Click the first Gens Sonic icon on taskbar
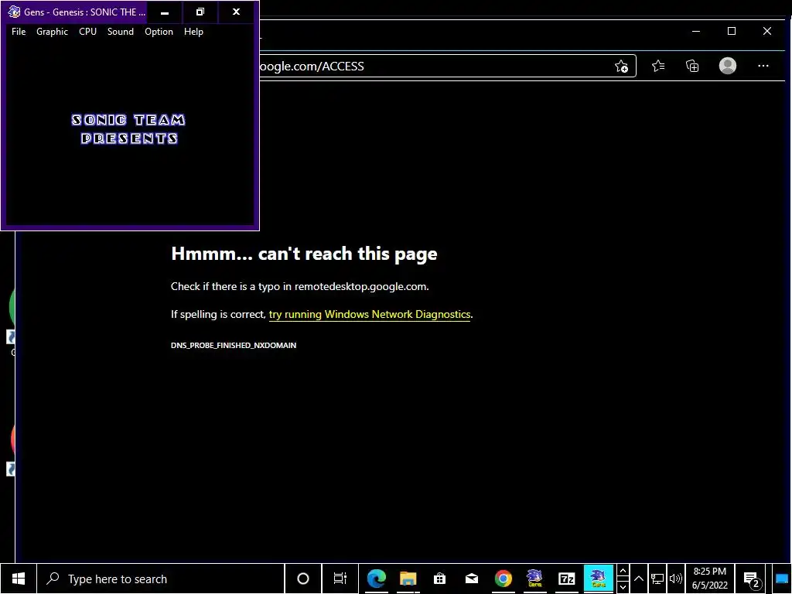The image size is (792, 594). [534, 579]
